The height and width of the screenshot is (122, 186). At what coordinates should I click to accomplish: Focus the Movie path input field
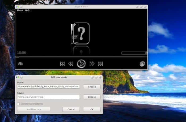click(x=48, y=86)
